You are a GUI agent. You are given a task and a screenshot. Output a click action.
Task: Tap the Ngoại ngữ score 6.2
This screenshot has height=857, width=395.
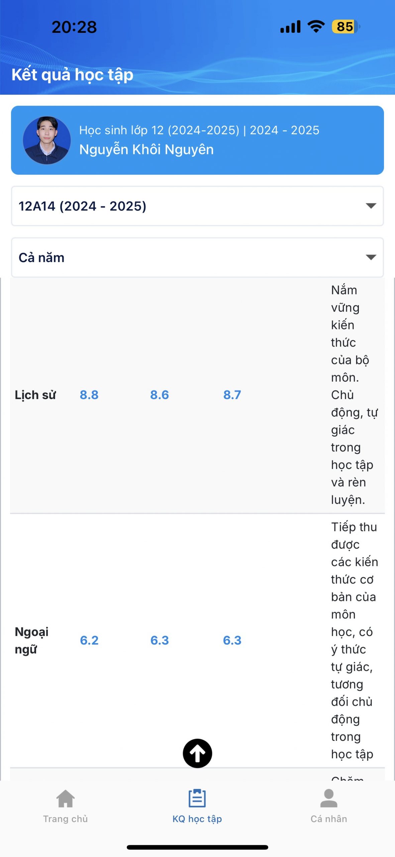[x=89, y=640]
